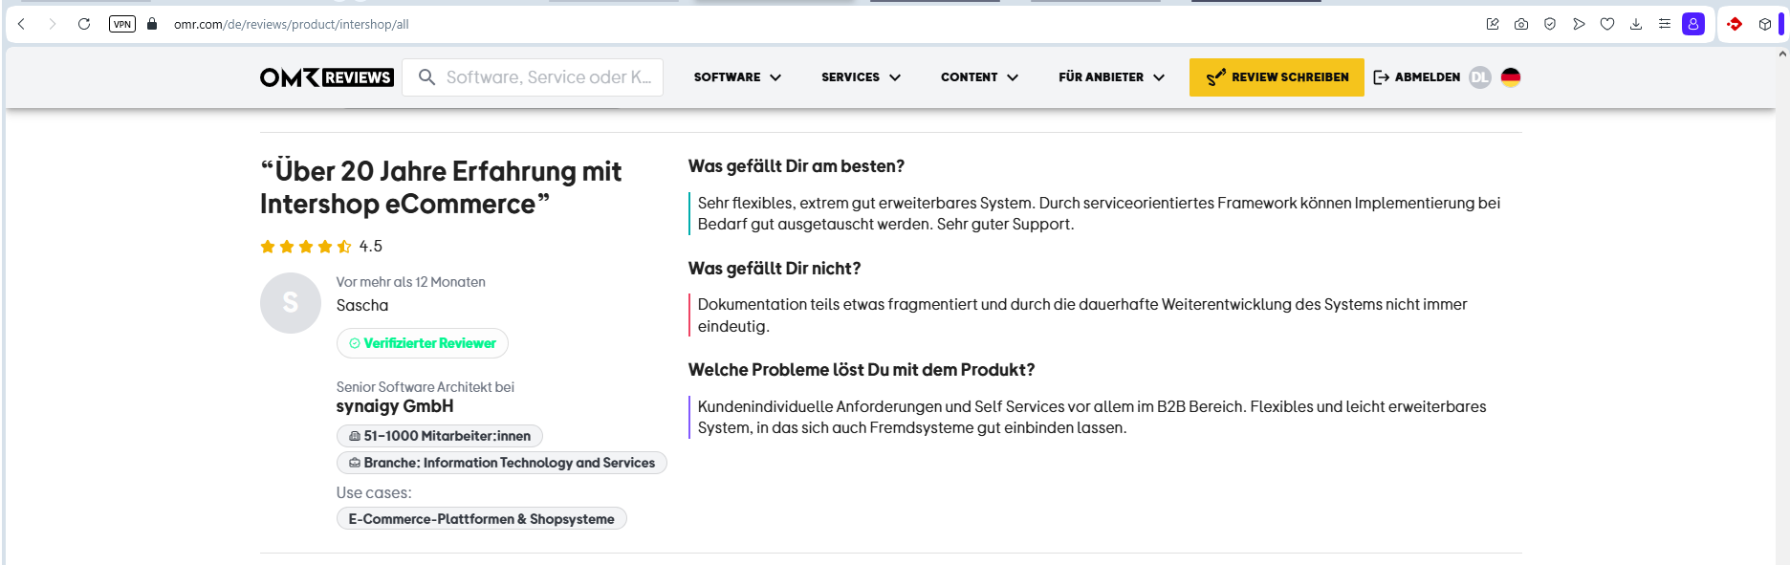Reload the page with the refresh icon
1790x565 pixels.
click(84, 24)
